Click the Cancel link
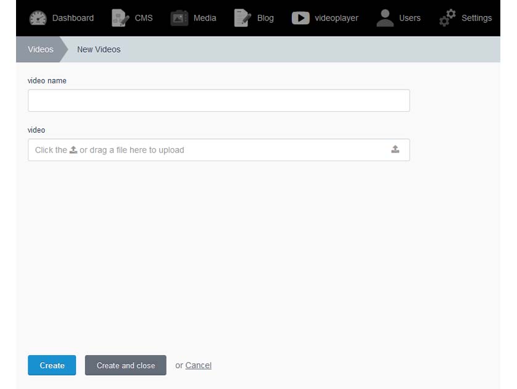The height and width of the screenshot is (389, 517). pyautogui.click(x=198, y=366)
